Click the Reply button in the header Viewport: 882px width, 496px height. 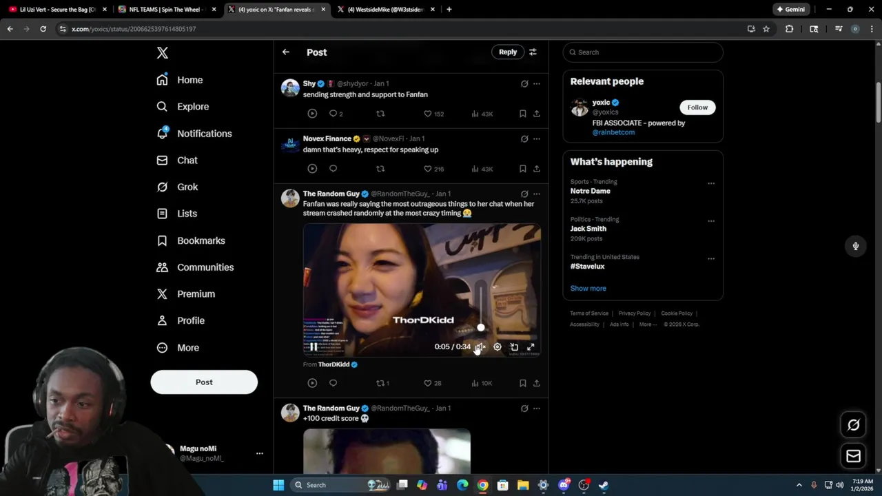point(508,52)
